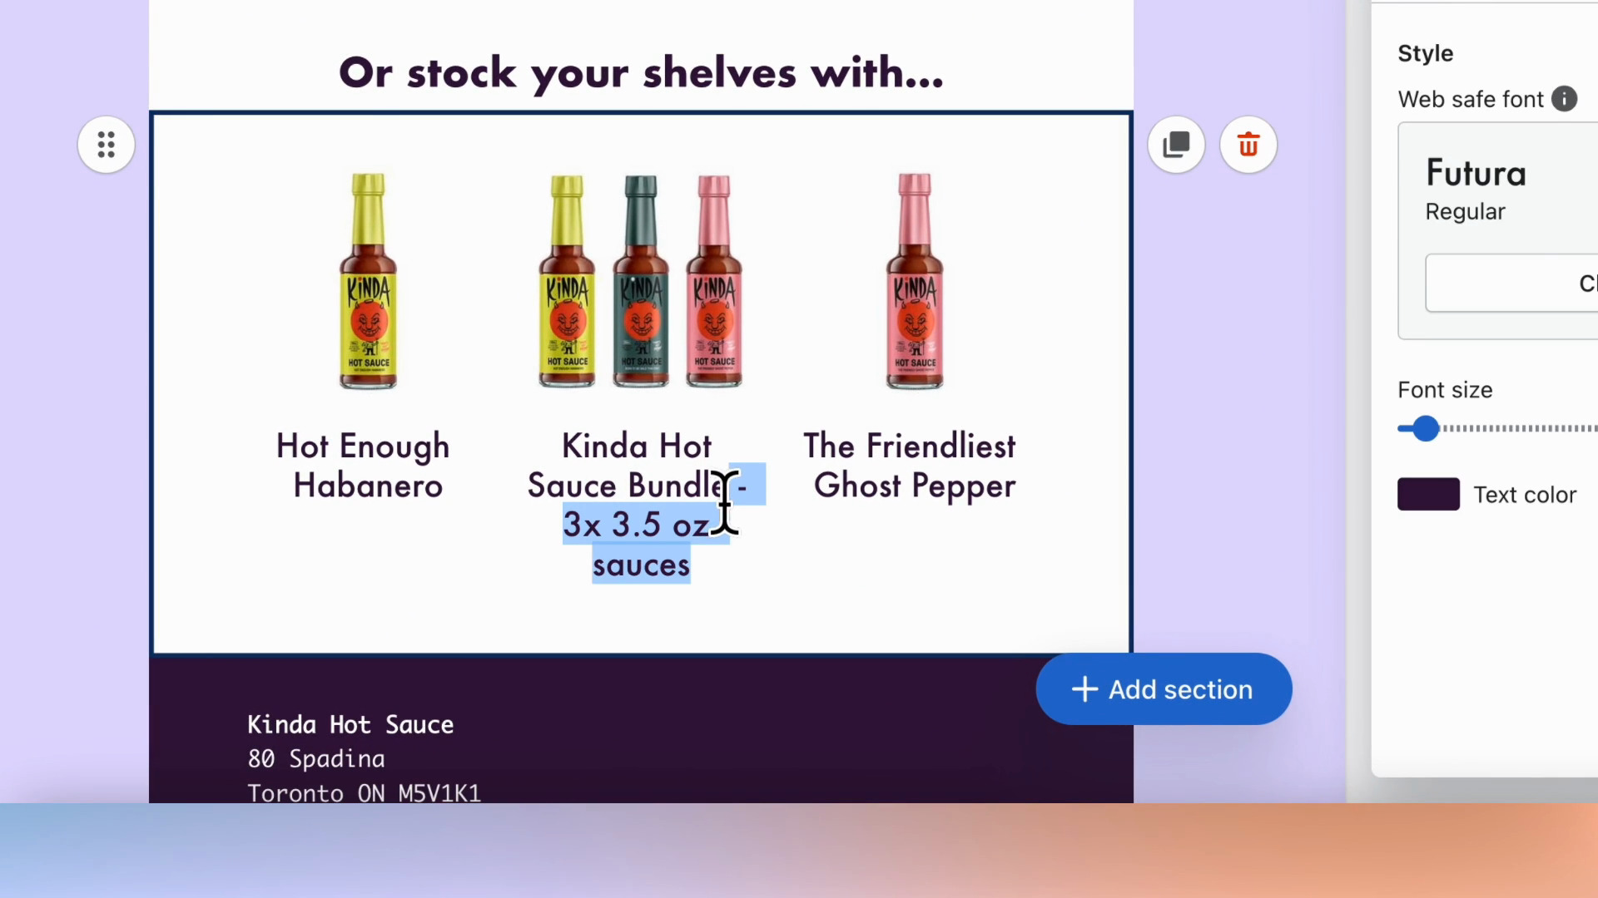Click the Toronto ON M5V1K1 footer line
Screen dimensions: 1598x898
(364, 793)
